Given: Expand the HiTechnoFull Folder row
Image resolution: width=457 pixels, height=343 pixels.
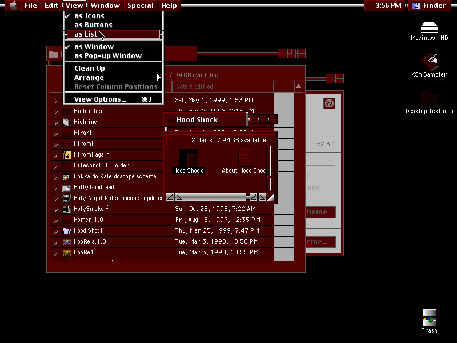Looking at the screenshot, I should click(x=55, y=166).
